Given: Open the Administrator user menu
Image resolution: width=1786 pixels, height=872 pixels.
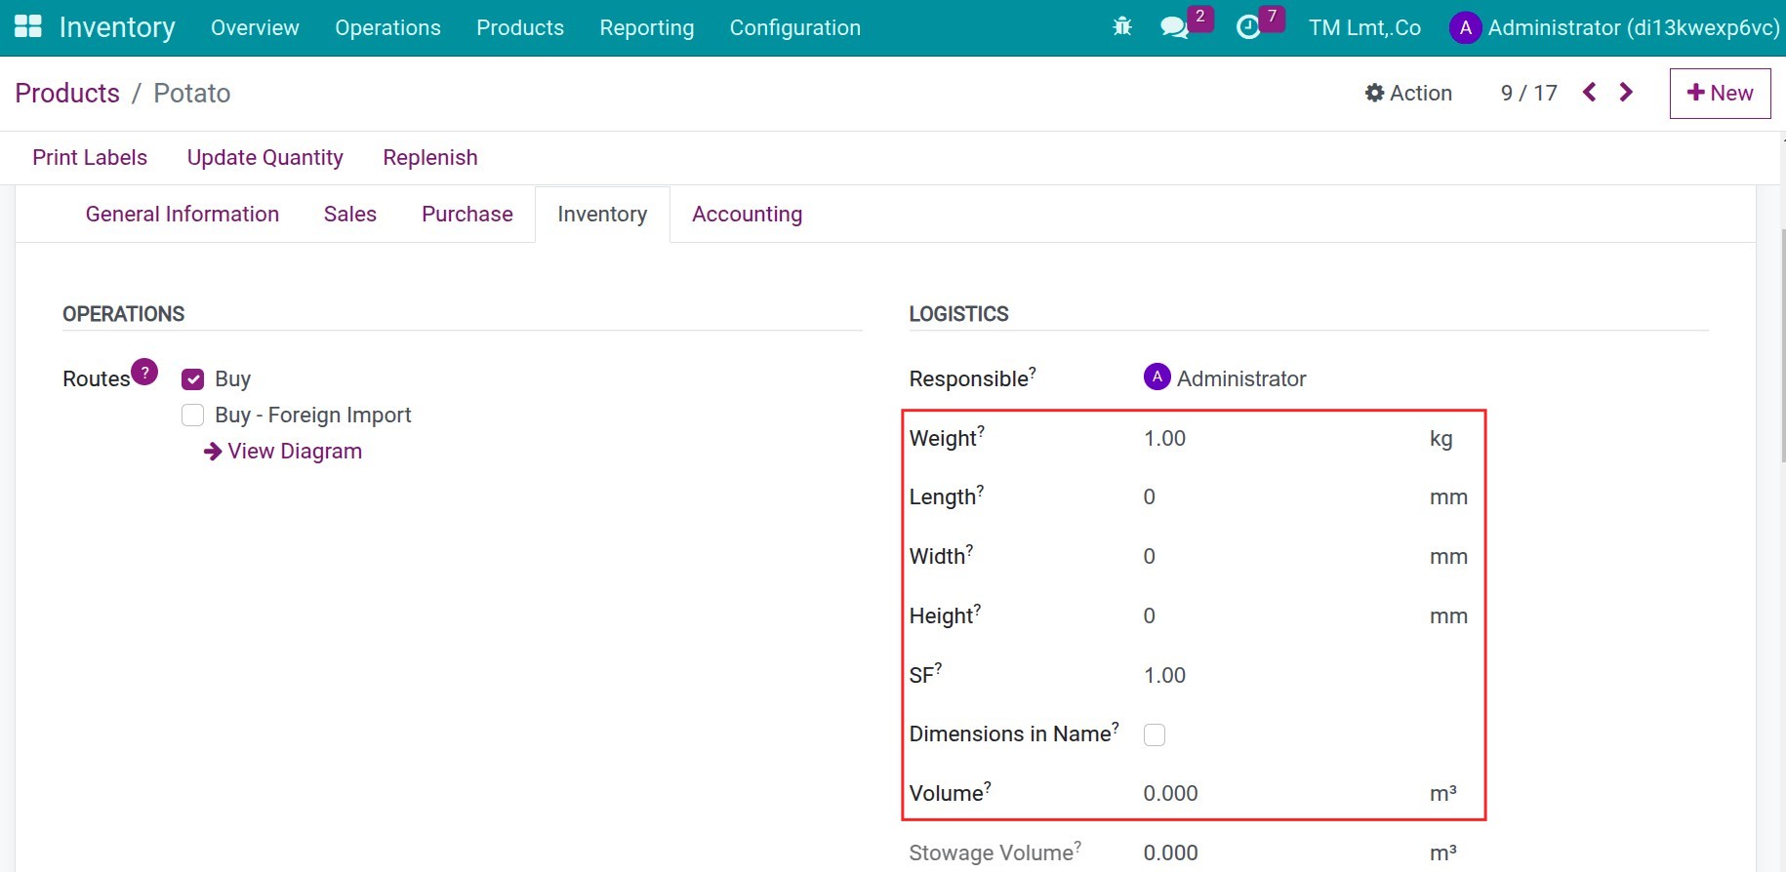Looking at the screenshot, I should pos(1614,27).
